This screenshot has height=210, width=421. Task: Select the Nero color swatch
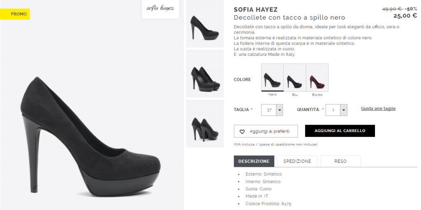pyautogui.click(x=272, y=78)
